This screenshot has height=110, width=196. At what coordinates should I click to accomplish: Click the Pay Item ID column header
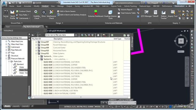click(x=36, y=39)
